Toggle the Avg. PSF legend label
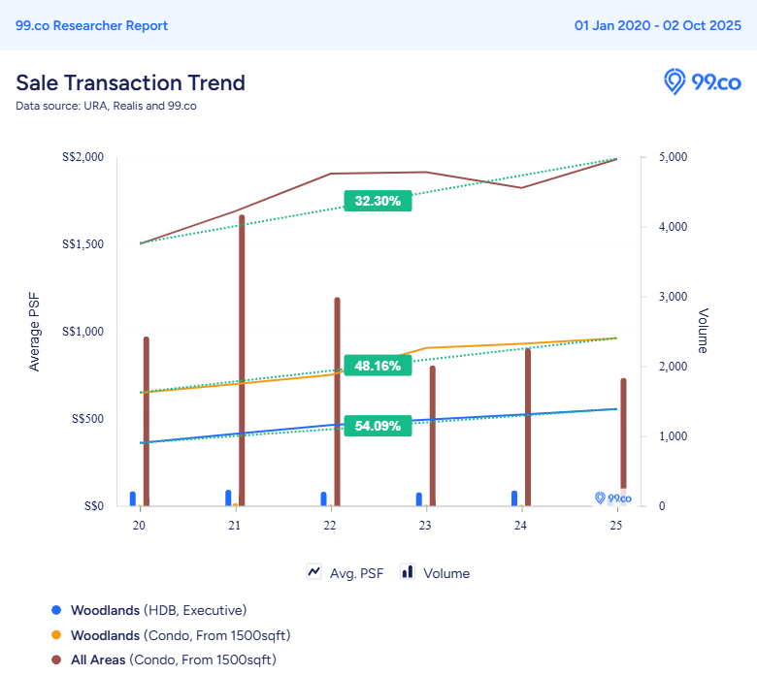 356,573
